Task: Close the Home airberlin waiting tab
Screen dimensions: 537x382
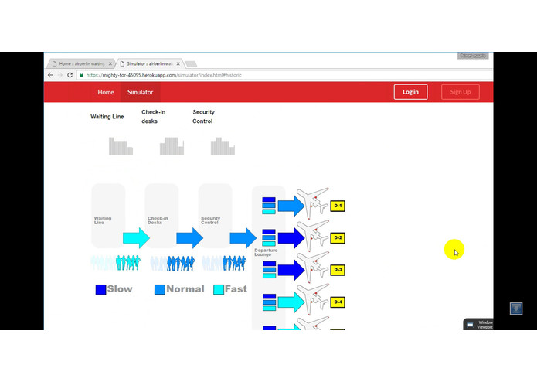Action: [110, 63]
